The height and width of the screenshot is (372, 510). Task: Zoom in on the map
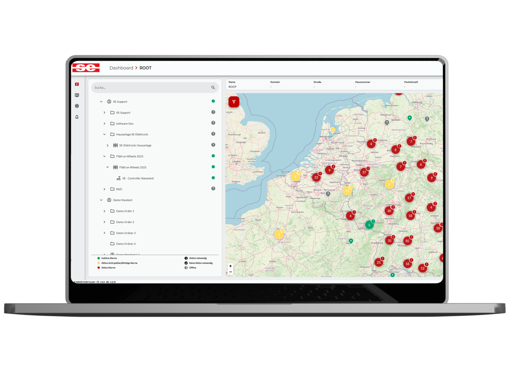tap(230, 266)
